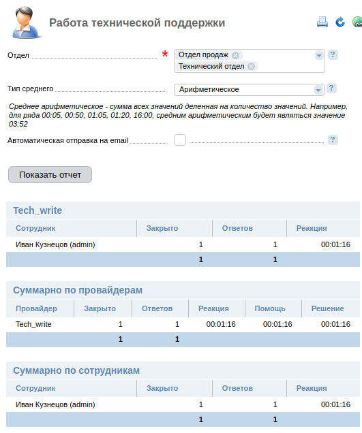
Task: Enable Автоматическая отправка на email checkbox
Action: (x=180, y=140)
